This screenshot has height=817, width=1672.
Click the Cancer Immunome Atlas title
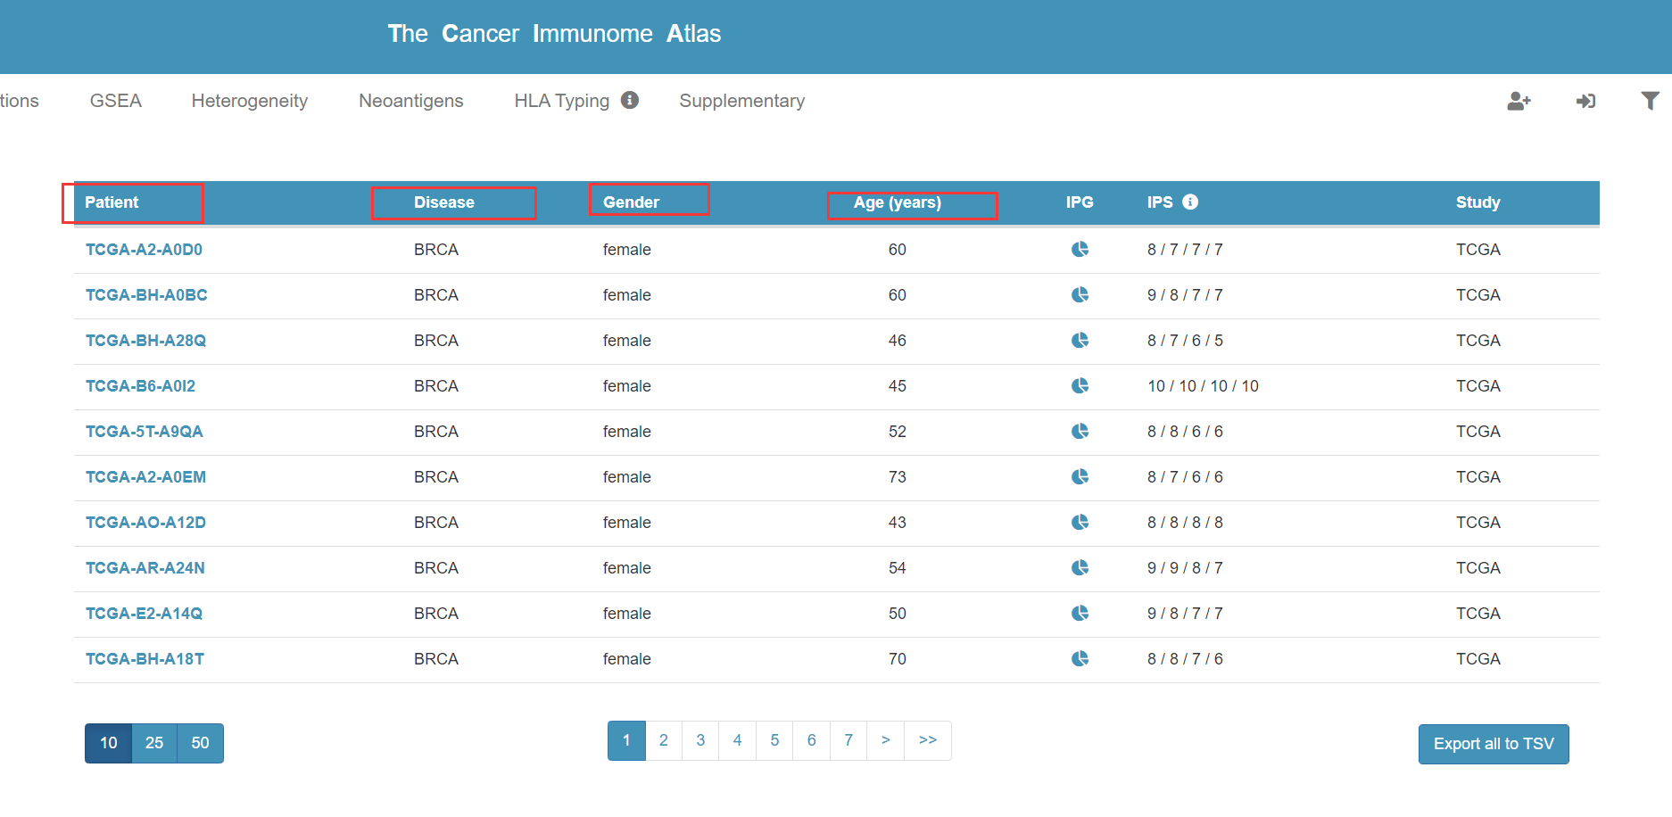click(x=554, y=34)
